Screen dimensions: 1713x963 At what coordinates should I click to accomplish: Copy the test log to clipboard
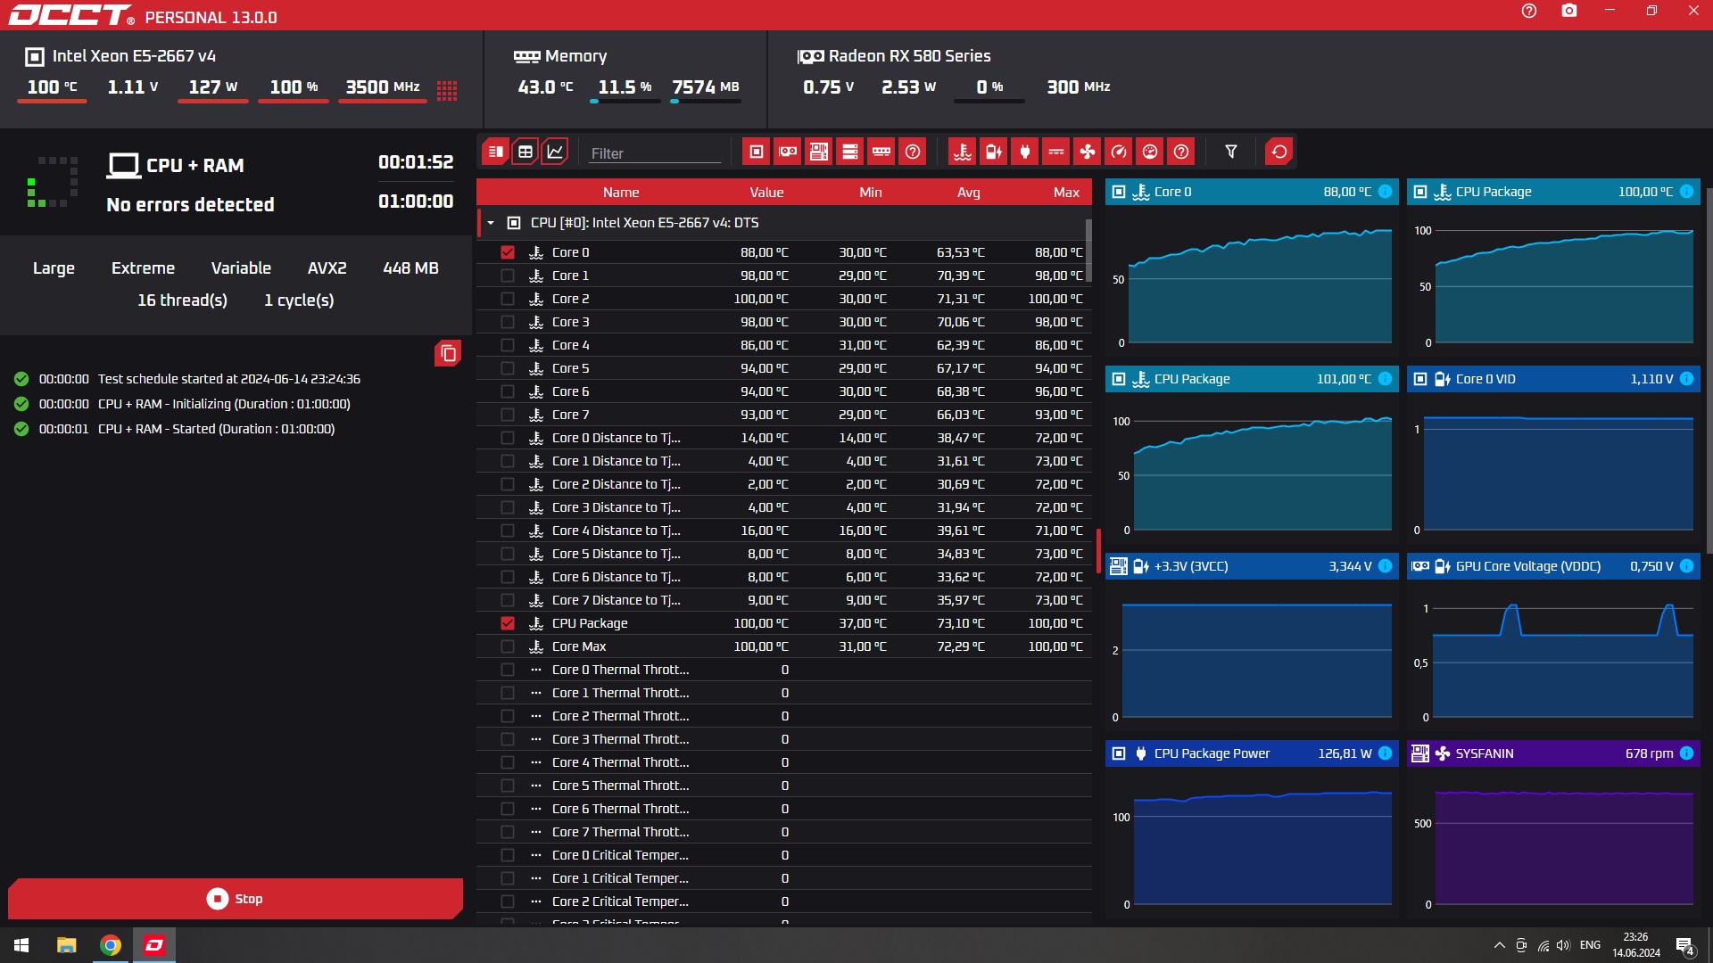coord(448,354)
